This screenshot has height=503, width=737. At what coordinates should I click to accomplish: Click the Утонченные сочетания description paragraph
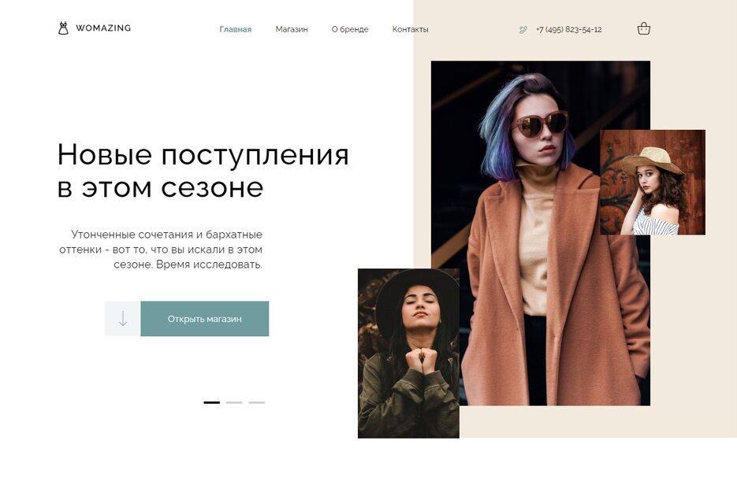coord(161,250)
